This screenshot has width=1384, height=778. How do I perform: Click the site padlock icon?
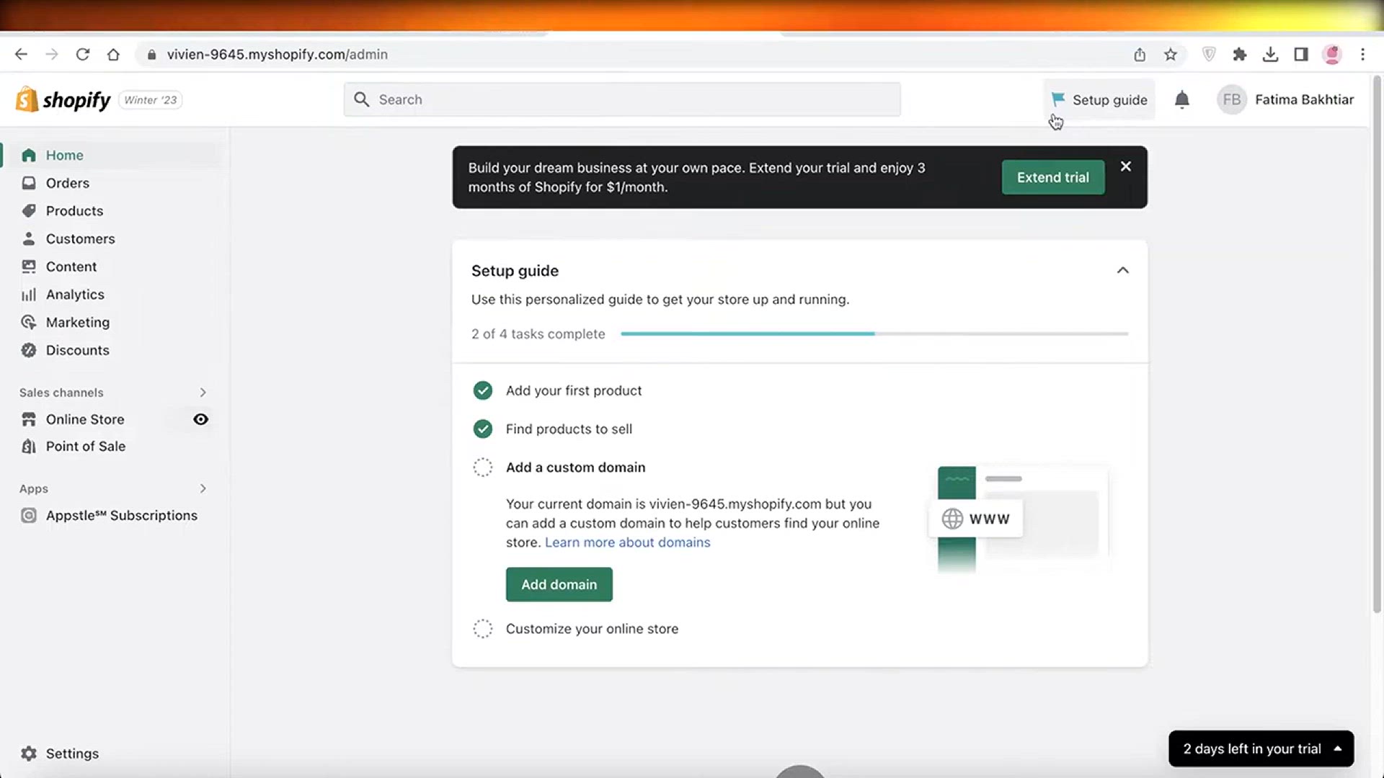click(x=151, y=55)
